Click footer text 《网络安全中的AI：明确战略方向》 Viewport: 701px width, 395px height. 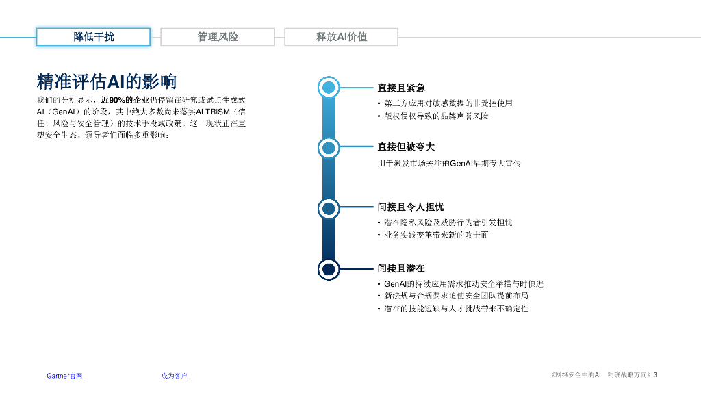[x=601, y=375]
